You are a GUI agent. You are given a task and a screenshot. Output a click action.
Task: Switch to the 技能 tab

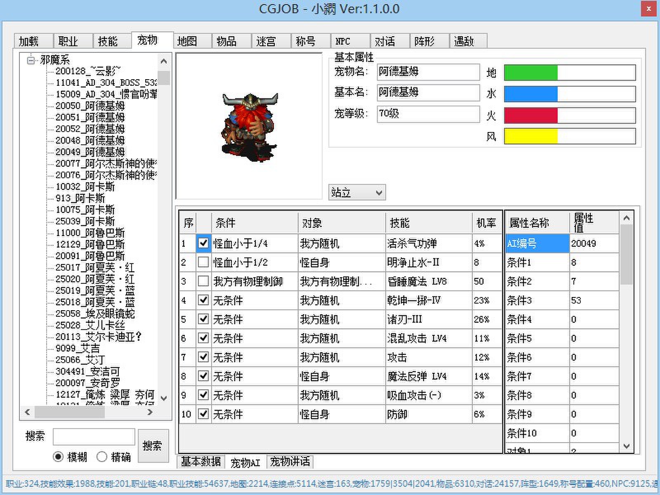pos(108,41)
